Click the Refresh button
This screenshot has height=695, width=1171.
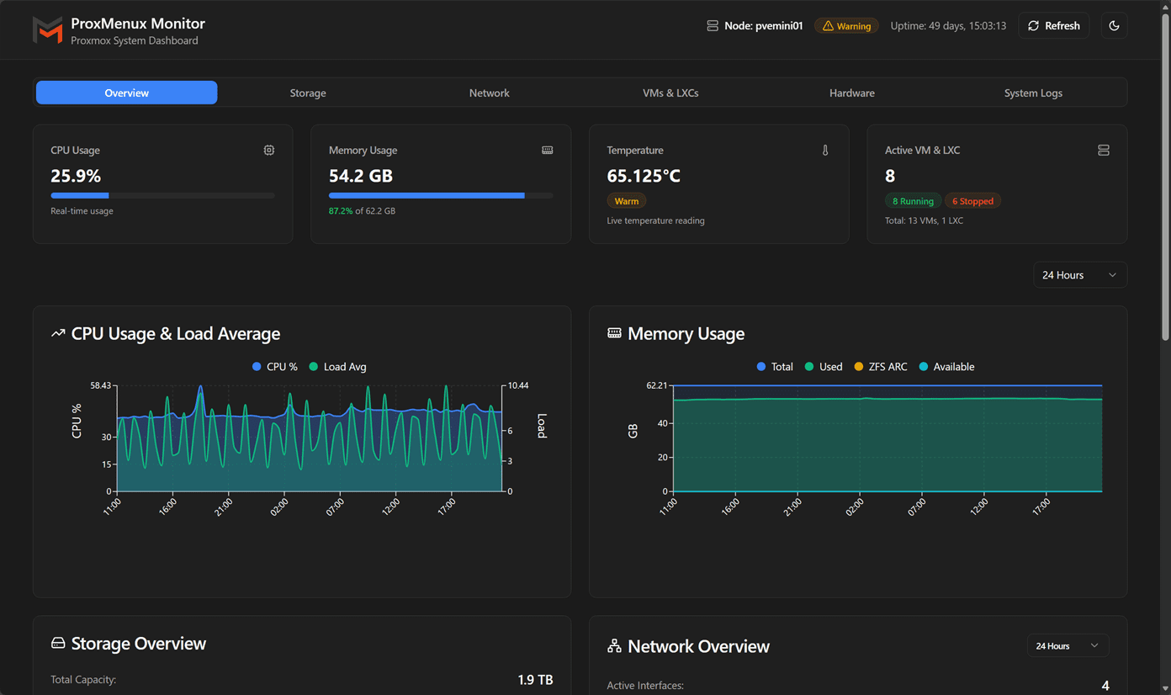click(1053, 25)
